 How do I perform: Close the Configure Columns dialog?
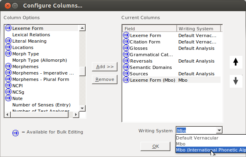[x=8, y=6]
